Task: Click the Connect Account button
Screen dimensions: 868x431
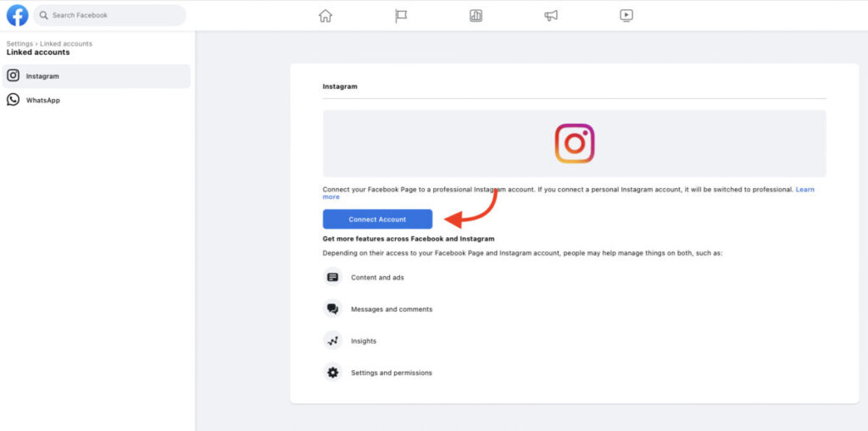Action: (x=377, y=219)
